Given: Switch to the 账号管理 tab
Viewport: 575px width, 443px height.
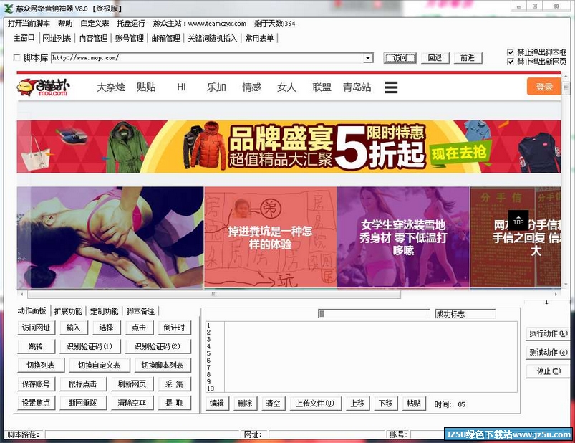Looking at the screenshot, I should click(x=130, y=38).
